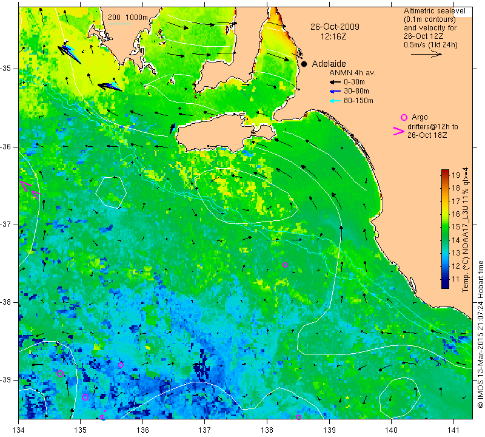The image size is (485, 437).
Task: Click the blue mooring arrow cluster near 134.8E 34.7S
Action: tap(69, 52)
